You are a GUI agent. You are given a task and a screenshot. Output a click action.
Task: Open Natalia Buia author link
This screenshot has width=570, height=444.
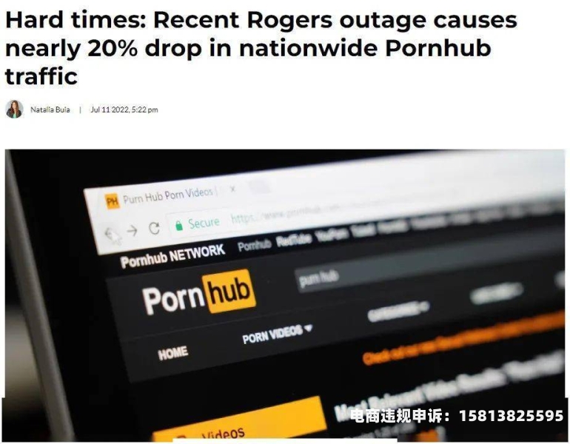click(50, 110)
